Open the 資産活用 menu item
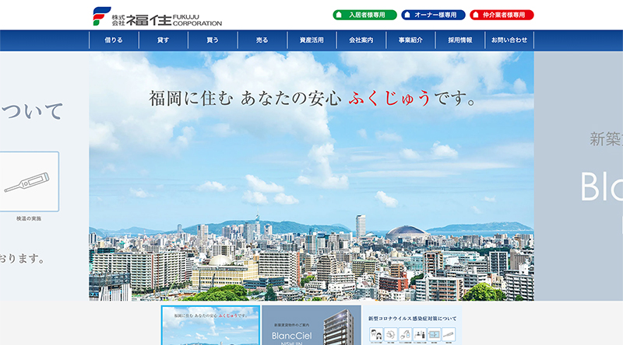623x345 pixels. [x=311, y=40]
